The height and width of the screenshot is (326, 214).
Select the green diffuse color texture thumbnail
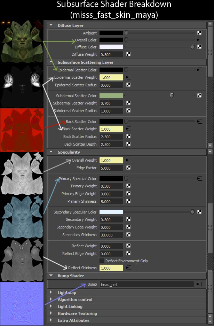coord(22,41)
